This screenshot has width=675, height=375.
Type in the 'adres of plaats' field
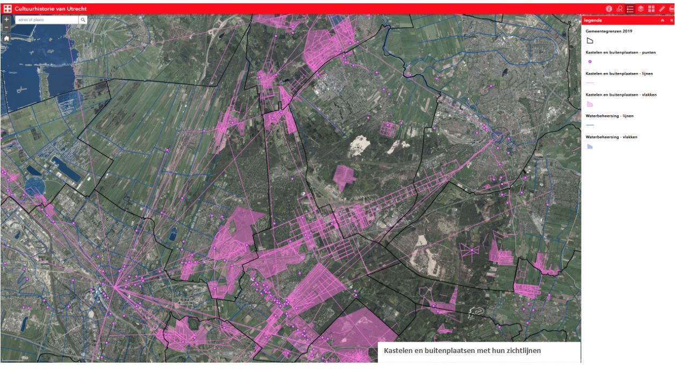point(46,20)
